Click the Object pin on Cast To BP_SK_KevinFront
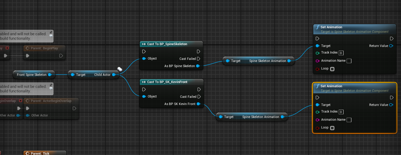401x155 pixels. (x=144, y=96)
